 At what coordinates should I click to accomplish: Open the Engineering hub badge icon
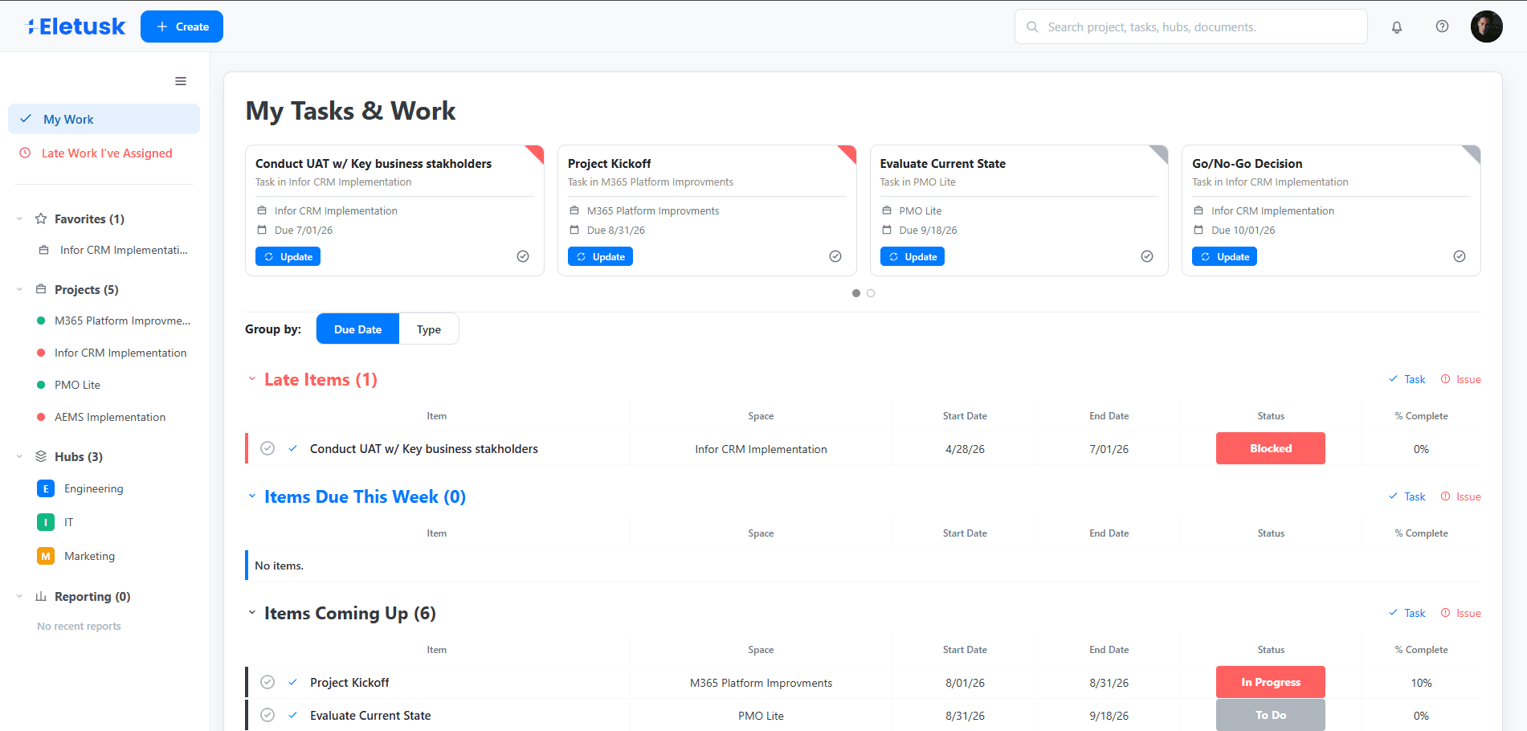click(x=46, y=488)
